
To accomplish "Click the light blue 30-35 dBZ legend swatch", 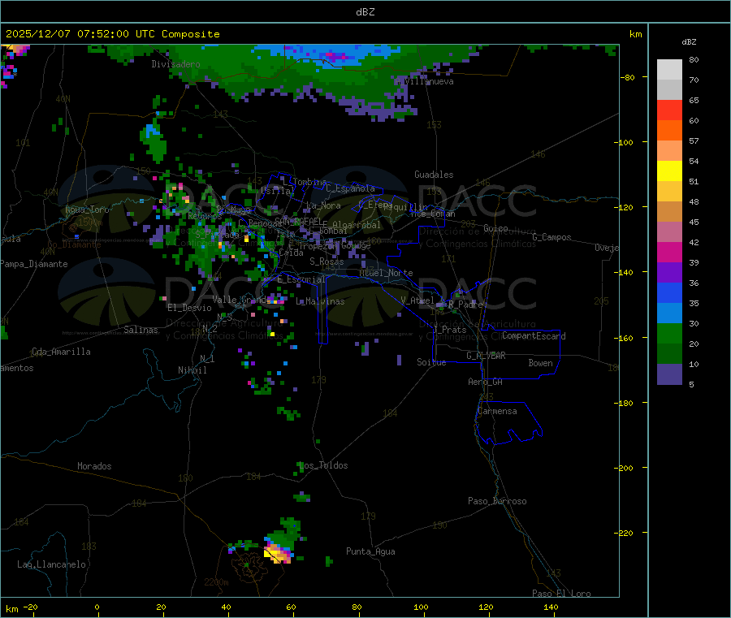I will click(x=669, y=313).
